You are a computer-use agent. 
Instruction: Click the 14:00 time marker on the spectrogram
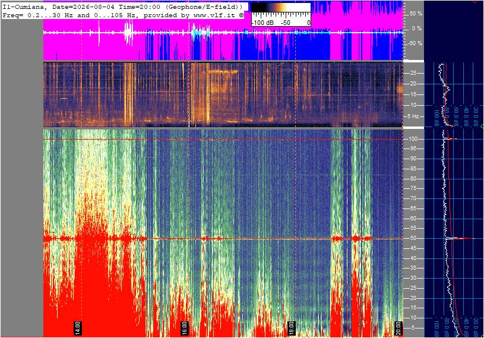pos(77,328)
